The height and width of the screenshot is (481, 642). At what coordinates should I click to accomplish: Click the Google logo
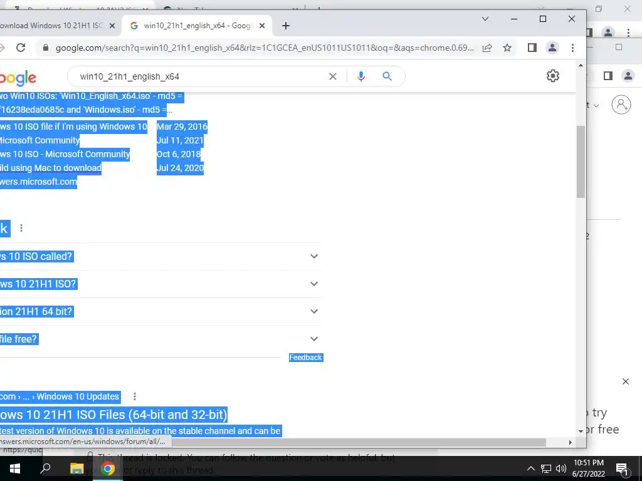pyautogui.click(x=18, y=78)
